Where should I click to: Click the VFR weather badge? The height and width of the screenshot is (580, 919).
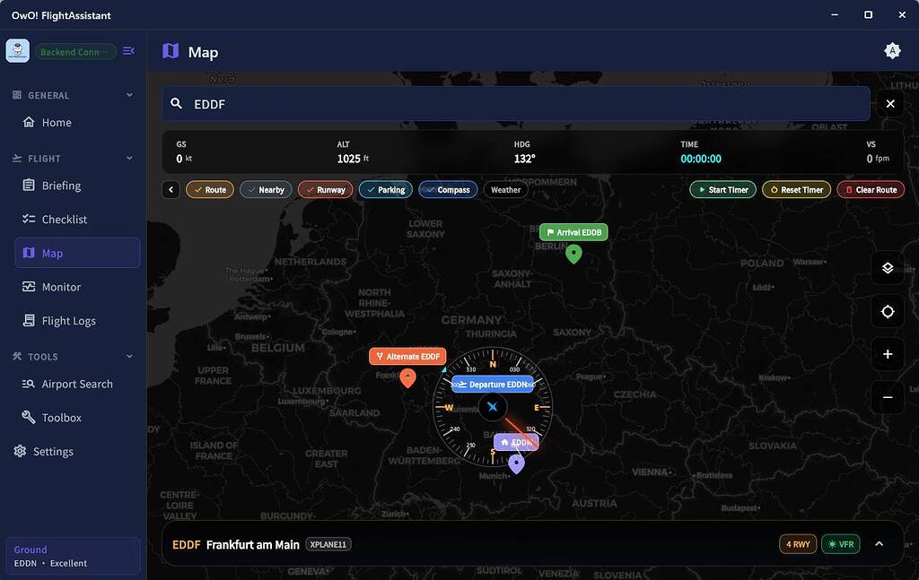840,544
